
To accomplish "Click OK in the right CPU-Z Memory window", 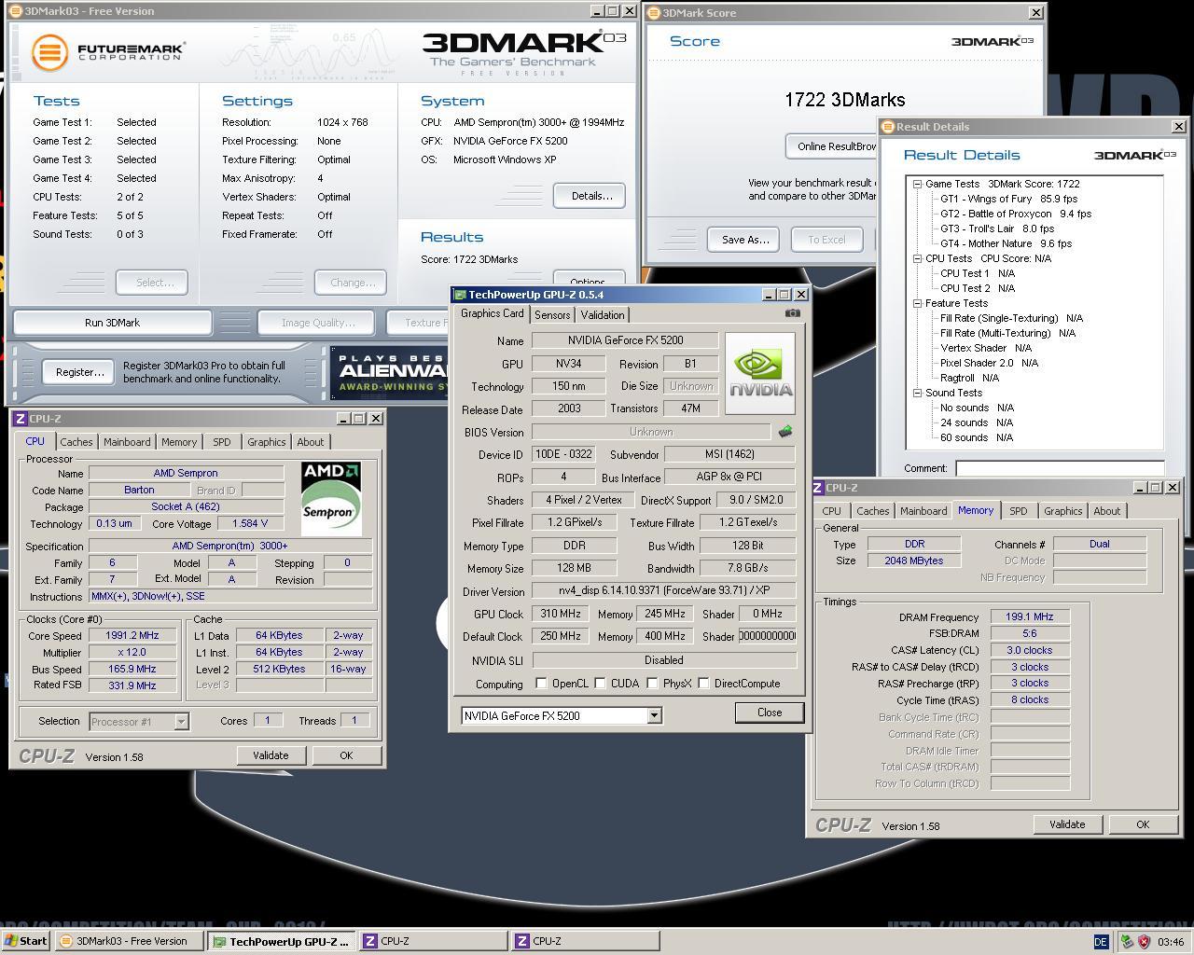I will [x=1143, y=824].
